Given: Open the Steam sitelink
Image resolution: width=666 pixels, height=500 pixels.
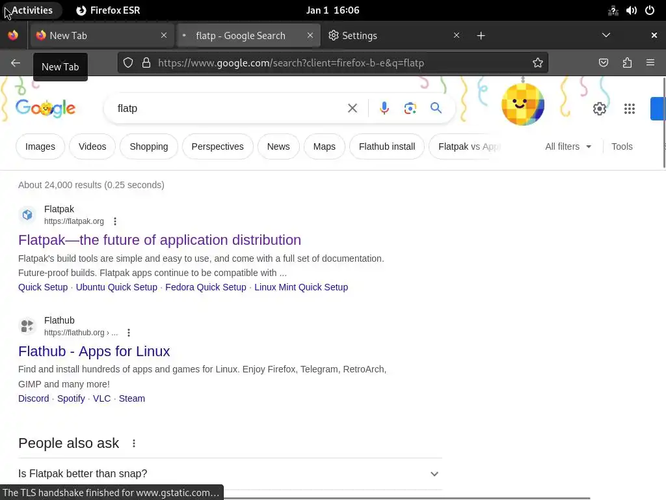Looking at the screenshot, I should [131, 399].
